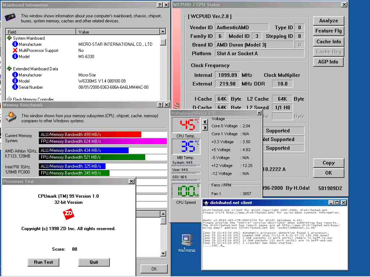This screenshot has height=277, width=370.
Task: Click the Extended Mainboard Data tree icon
Action: tap(9, 69)
